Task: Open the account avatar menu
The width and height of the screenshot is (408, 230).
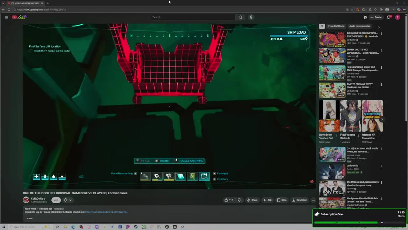Action: coord(397,17)
